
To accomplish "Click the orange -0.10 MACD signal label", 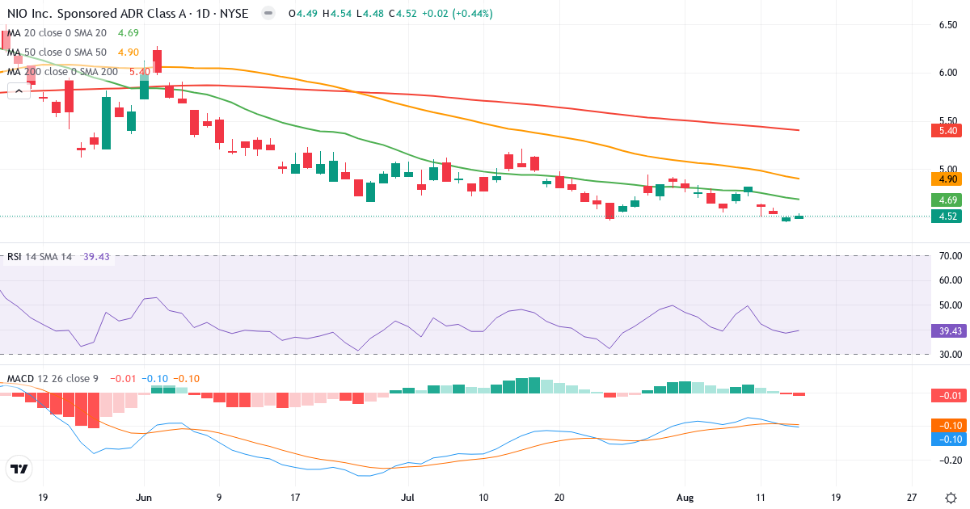I will pos(949,426).
